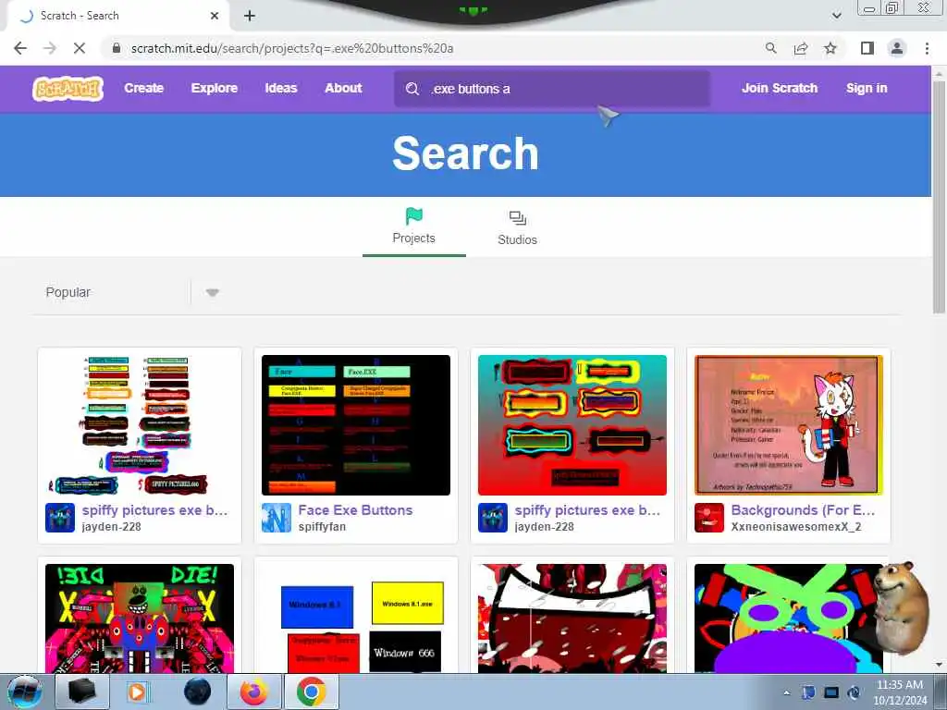Click the search magnifier icon in Scratch bar
This screenshot has width=947, height=710.
click(412, 89)
